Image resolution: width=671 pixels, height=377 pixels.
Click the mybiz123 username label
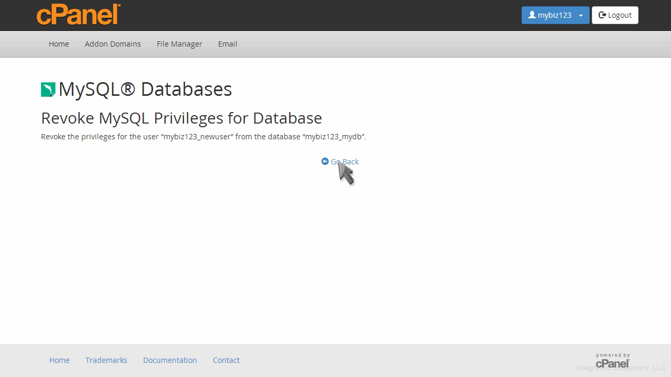pyautogui.click(x=554, y=15)
